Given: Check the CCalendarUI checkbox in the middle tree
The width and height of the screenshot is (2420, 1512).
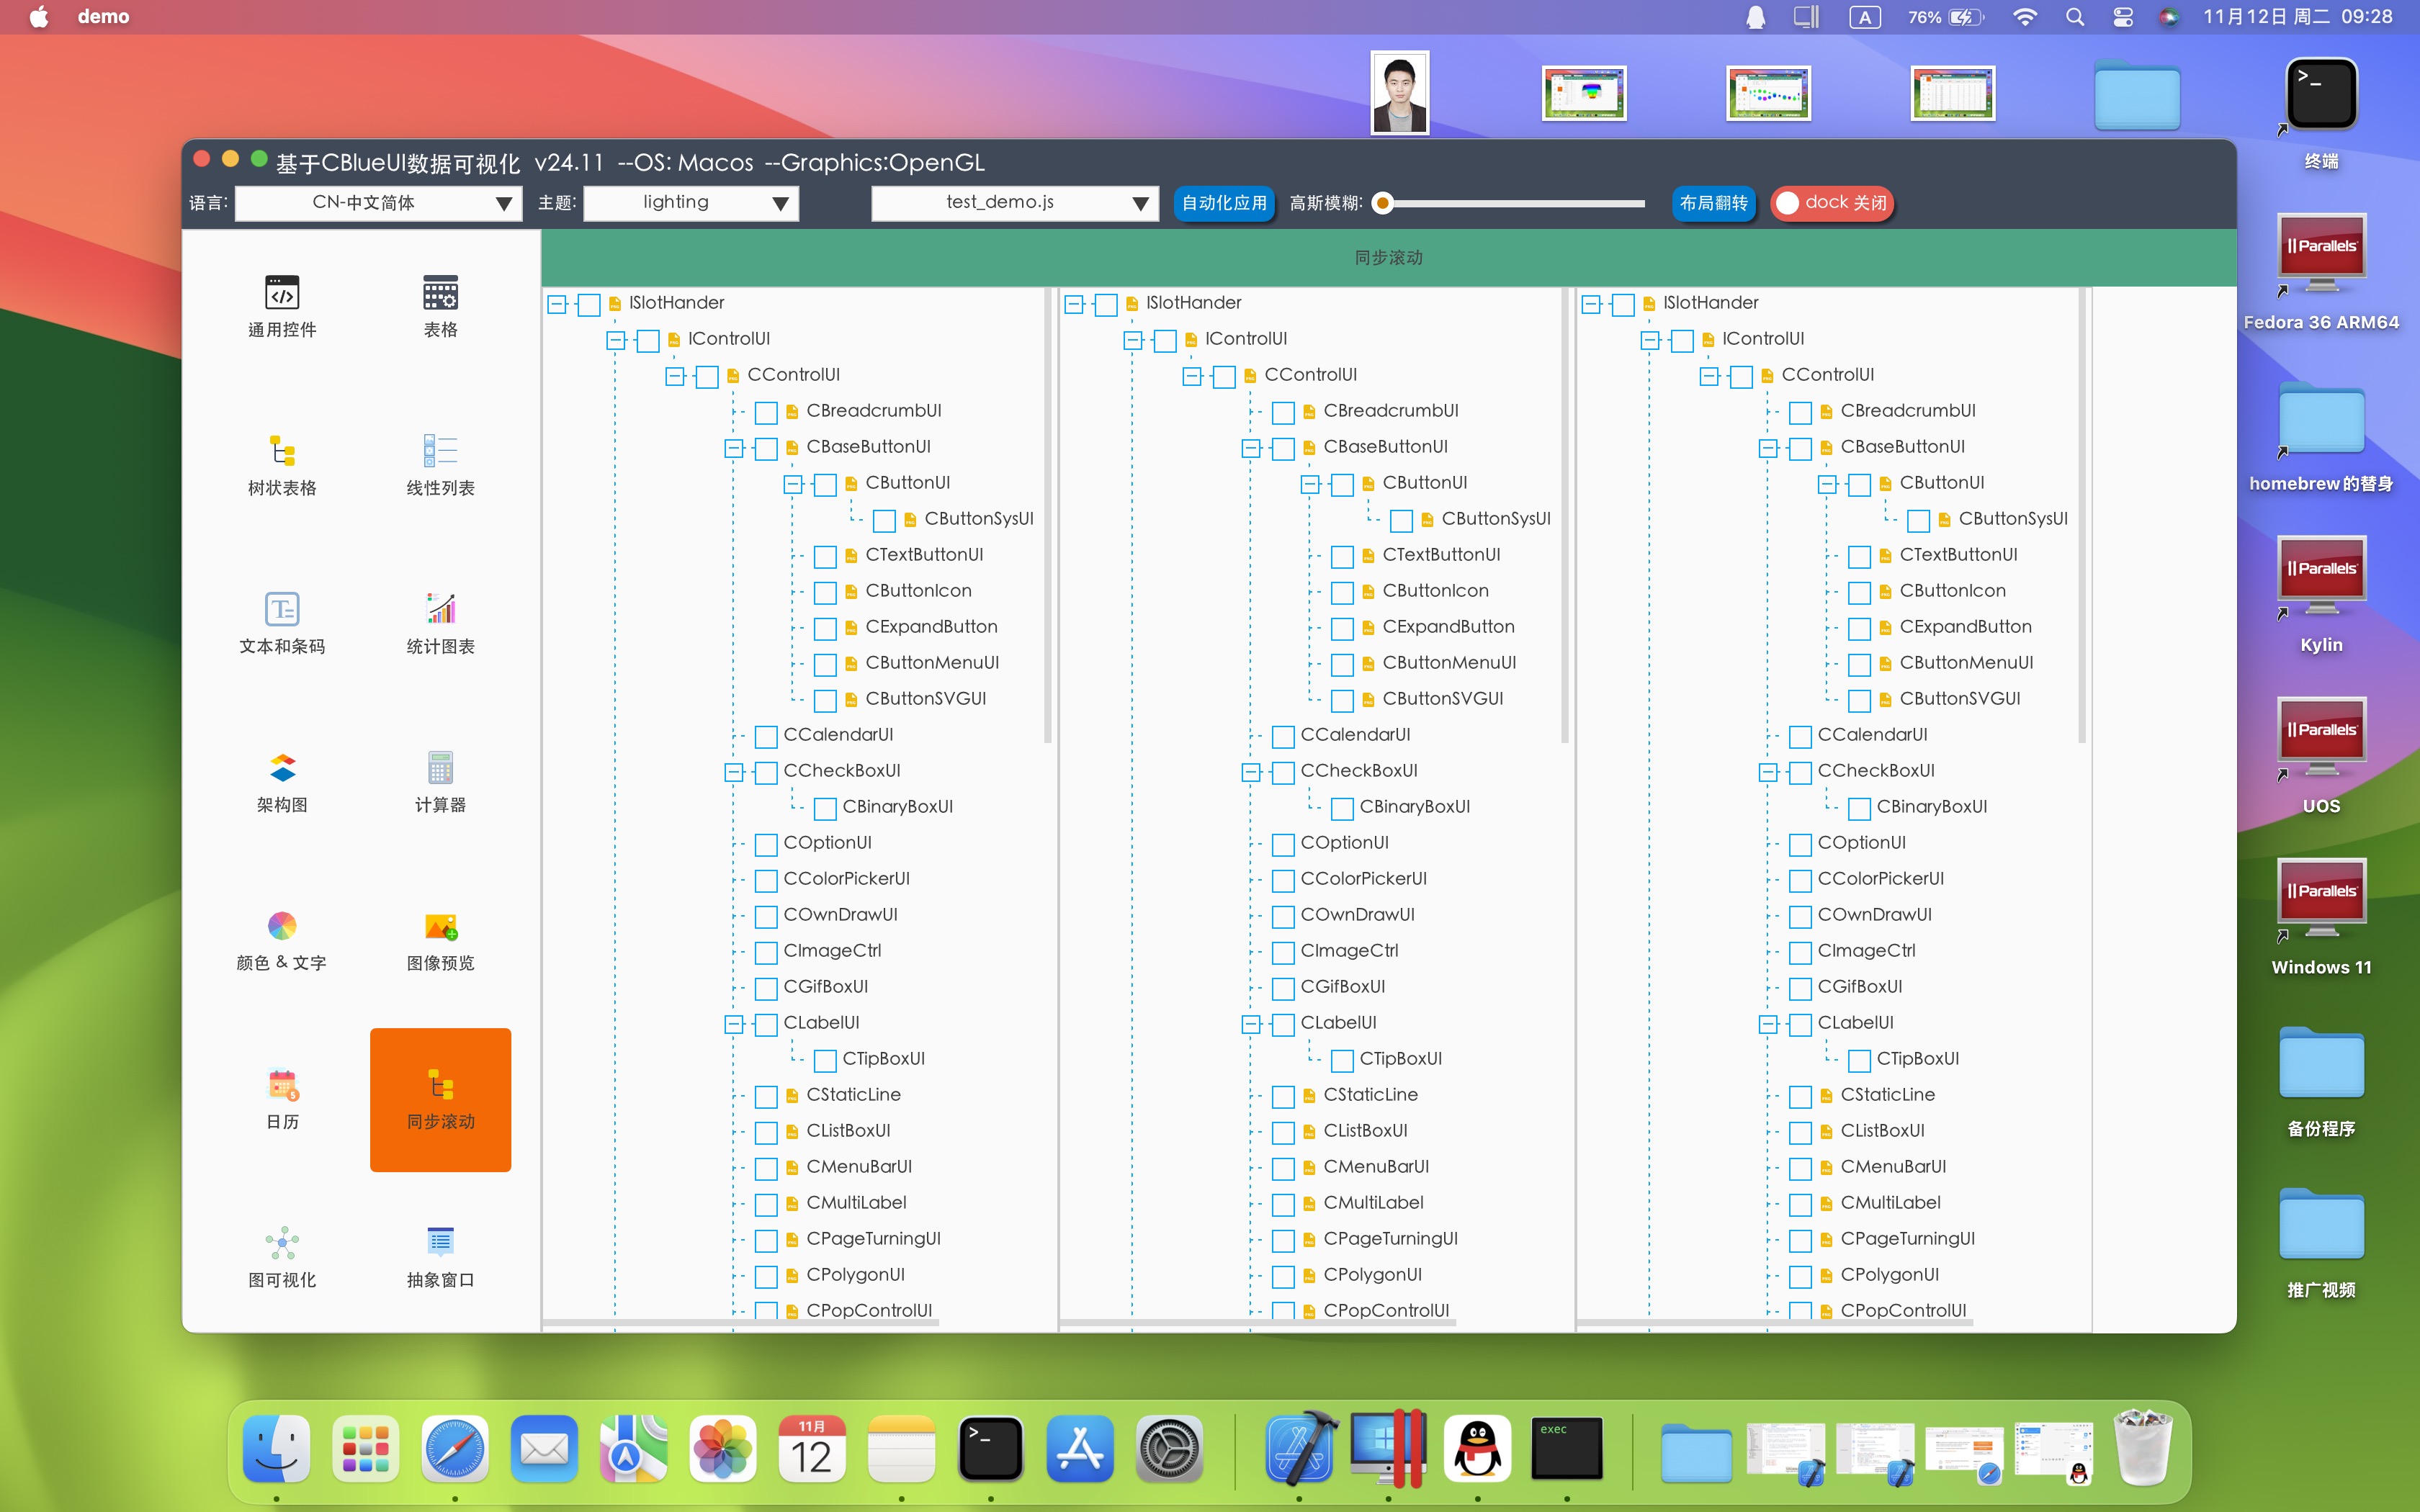Looking at the screenshot, I should pyautogui.click(x=1283, y=736).
